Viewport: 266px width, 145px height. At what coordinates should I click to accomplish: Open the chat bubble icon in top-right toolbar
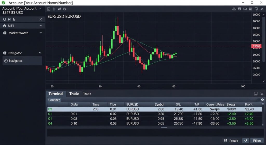click(x=245, y=9)
